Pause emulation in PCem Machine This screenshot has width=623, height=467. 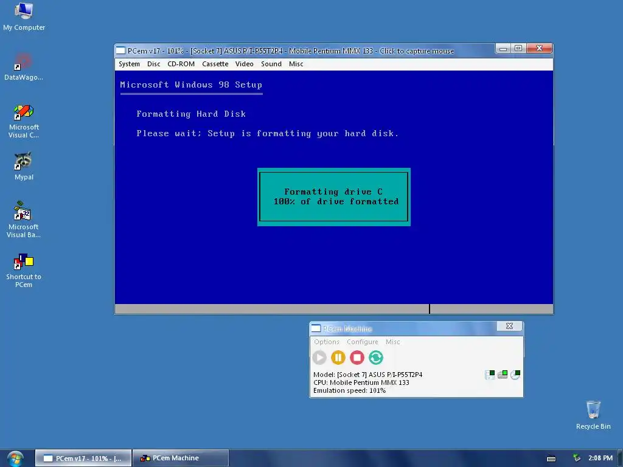click(338, 358)
